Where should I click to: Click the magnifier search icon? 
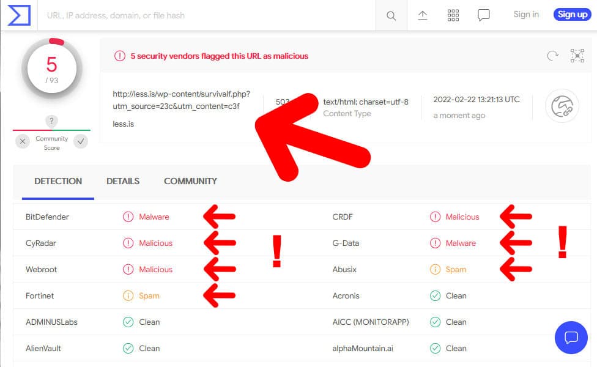click(x=391, y=16)
